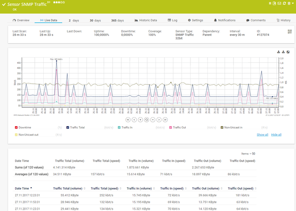Uncheck the Traffic Out channel
The image size is (296, 211).
[x=171, y=128]
